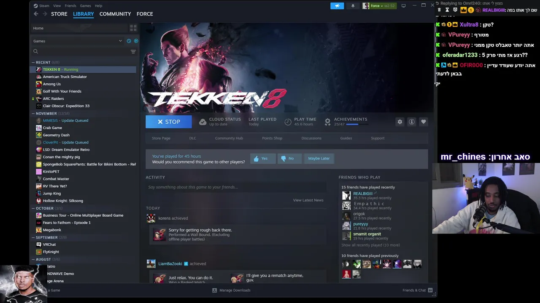Show all recently played friends
540x303 pixels.
point(370,245)
